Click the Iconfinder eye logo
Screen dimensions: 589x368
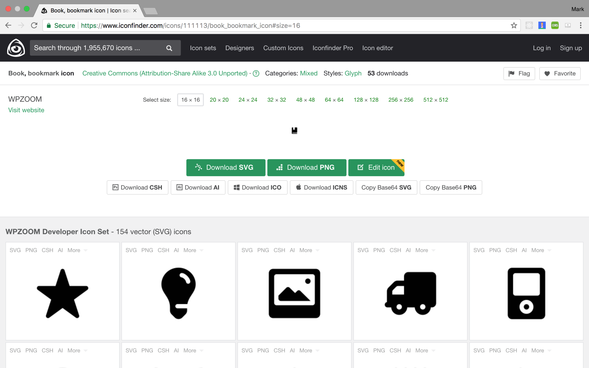click(16, 48)
